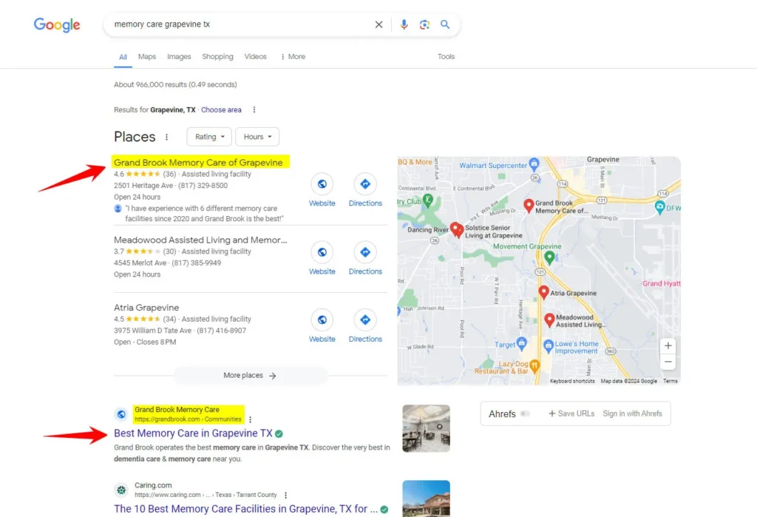
Task: Open Website icon for Grand Brook Memory Care
Action: click(322, 184)
